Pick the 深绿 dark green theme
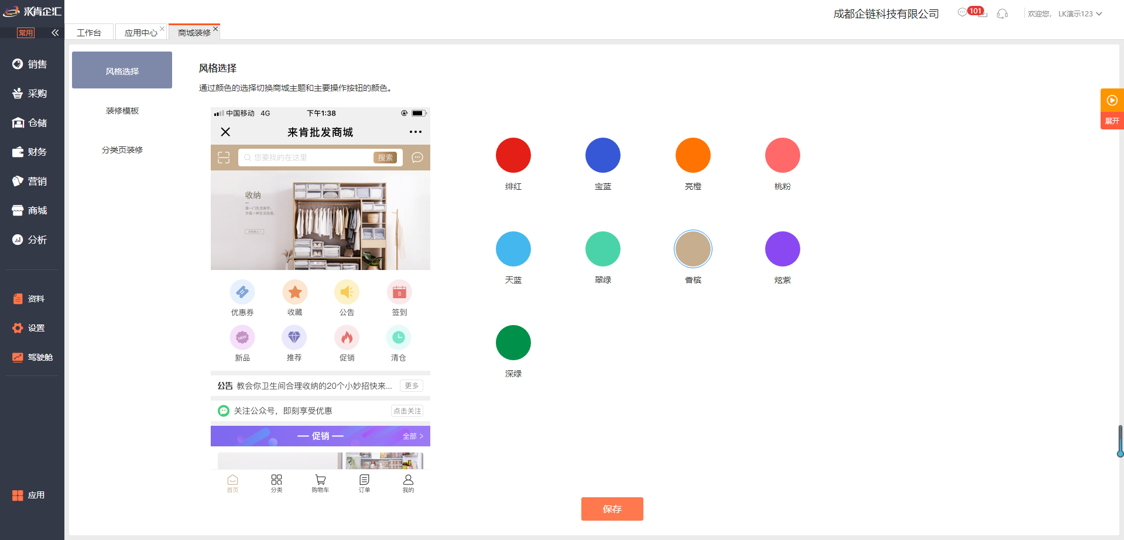The width and height of the screenshot is (1124, 540). [513, 343]
